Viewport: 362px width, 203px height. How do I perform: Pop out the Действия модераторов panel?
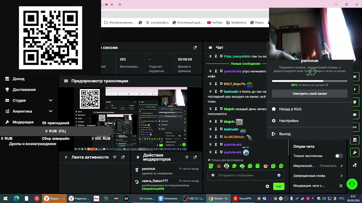(x=195, y=157)
